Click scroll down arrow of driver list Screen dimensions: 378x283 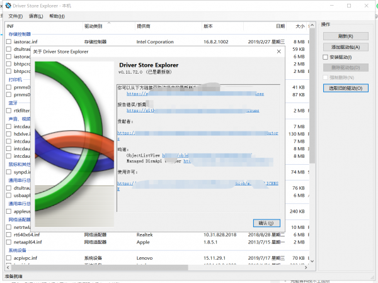coord(312,262)
